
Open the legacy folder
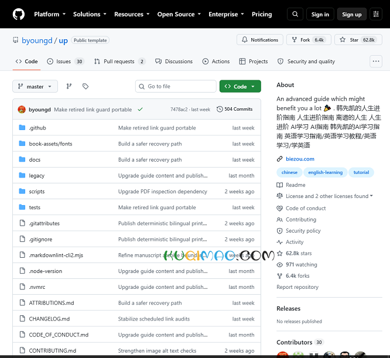click(x=36, y=176)
